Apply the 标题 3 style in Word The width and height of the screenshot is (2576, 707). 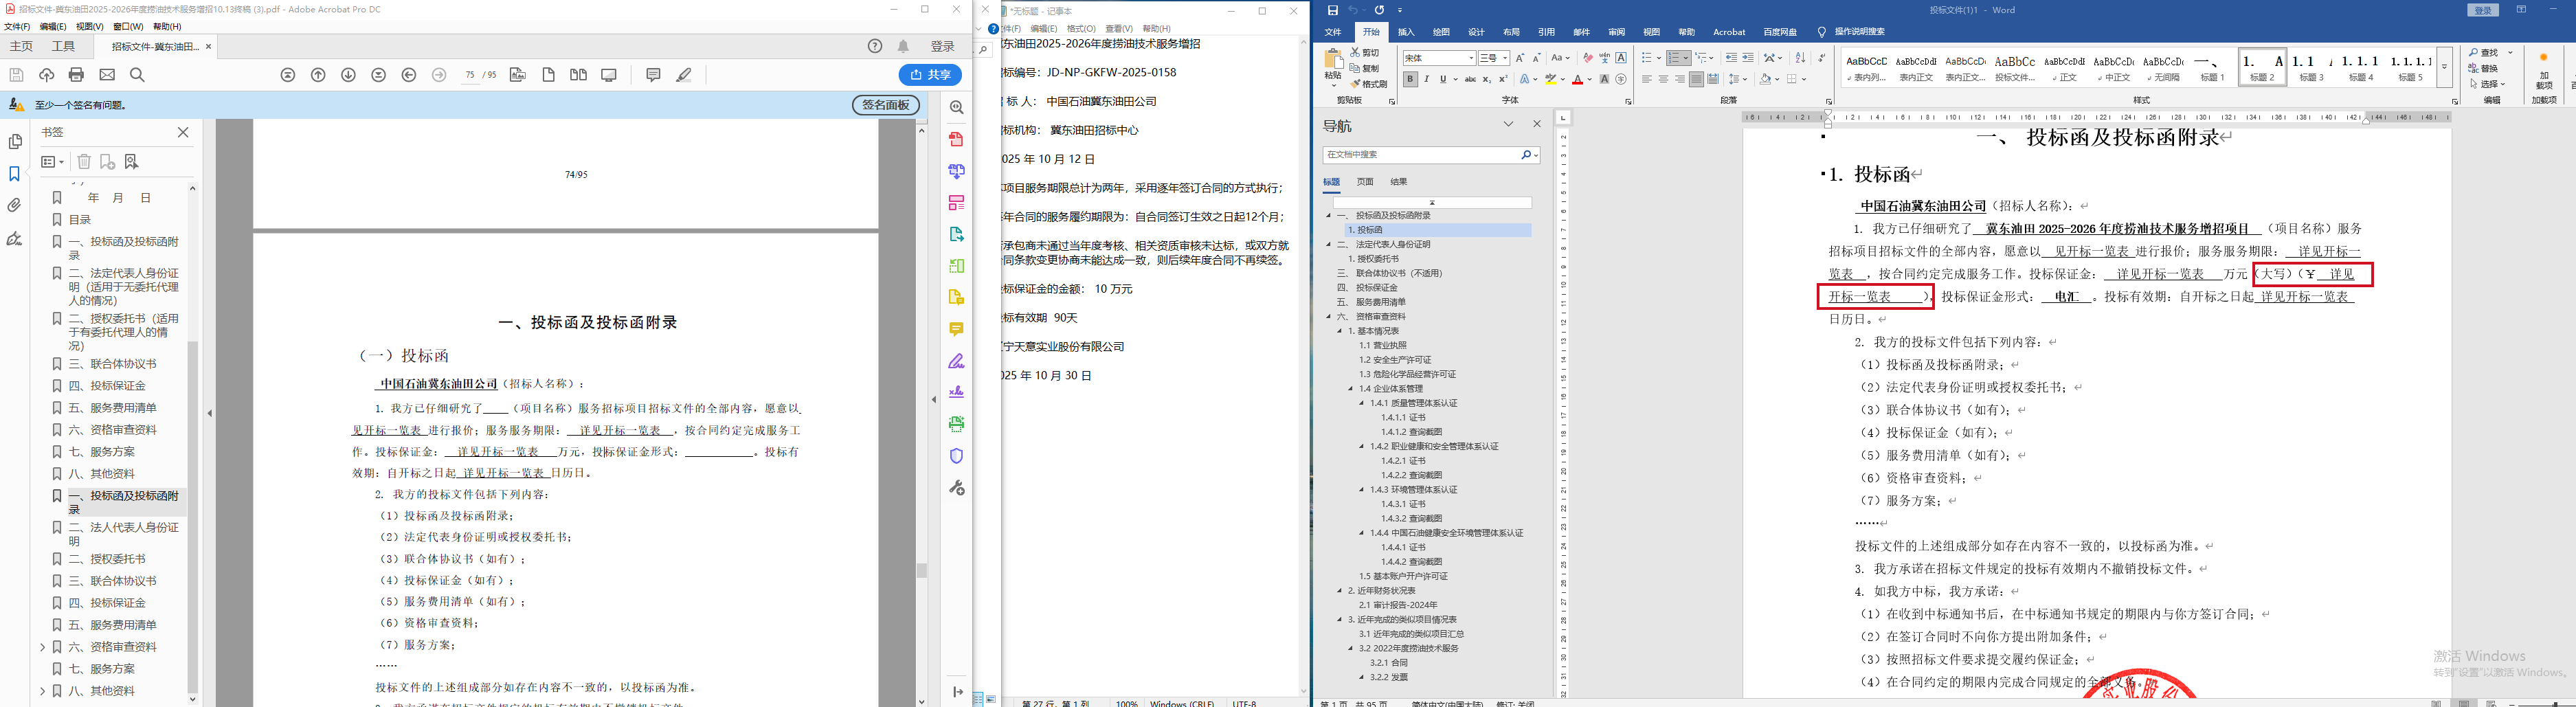[2311, 68]
